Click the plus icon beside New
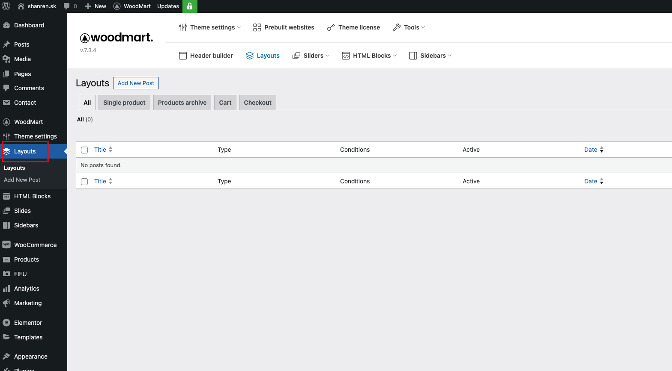The width and height of the screenshot is (672, 371). click(x=88, y=6)
